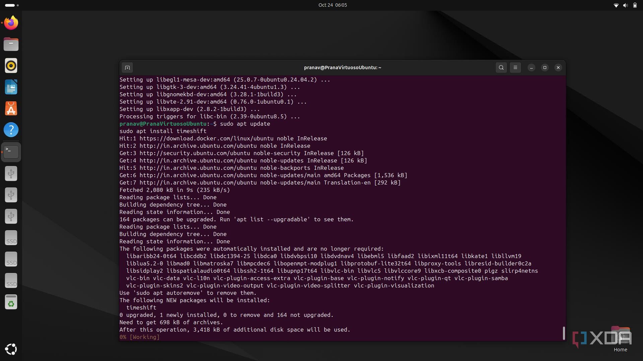This screenshot has height=361, width=643.
Task: Open the first SSD drive icon
Action: (11, 238)
